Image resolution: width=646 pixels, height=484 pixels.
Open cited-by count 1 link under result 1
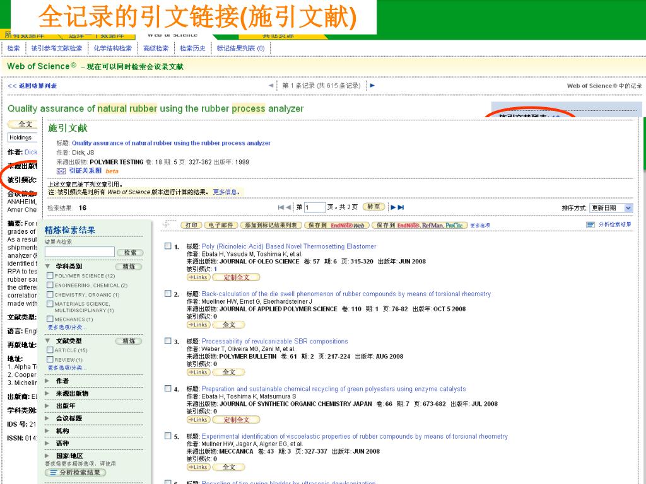(215, 268)
